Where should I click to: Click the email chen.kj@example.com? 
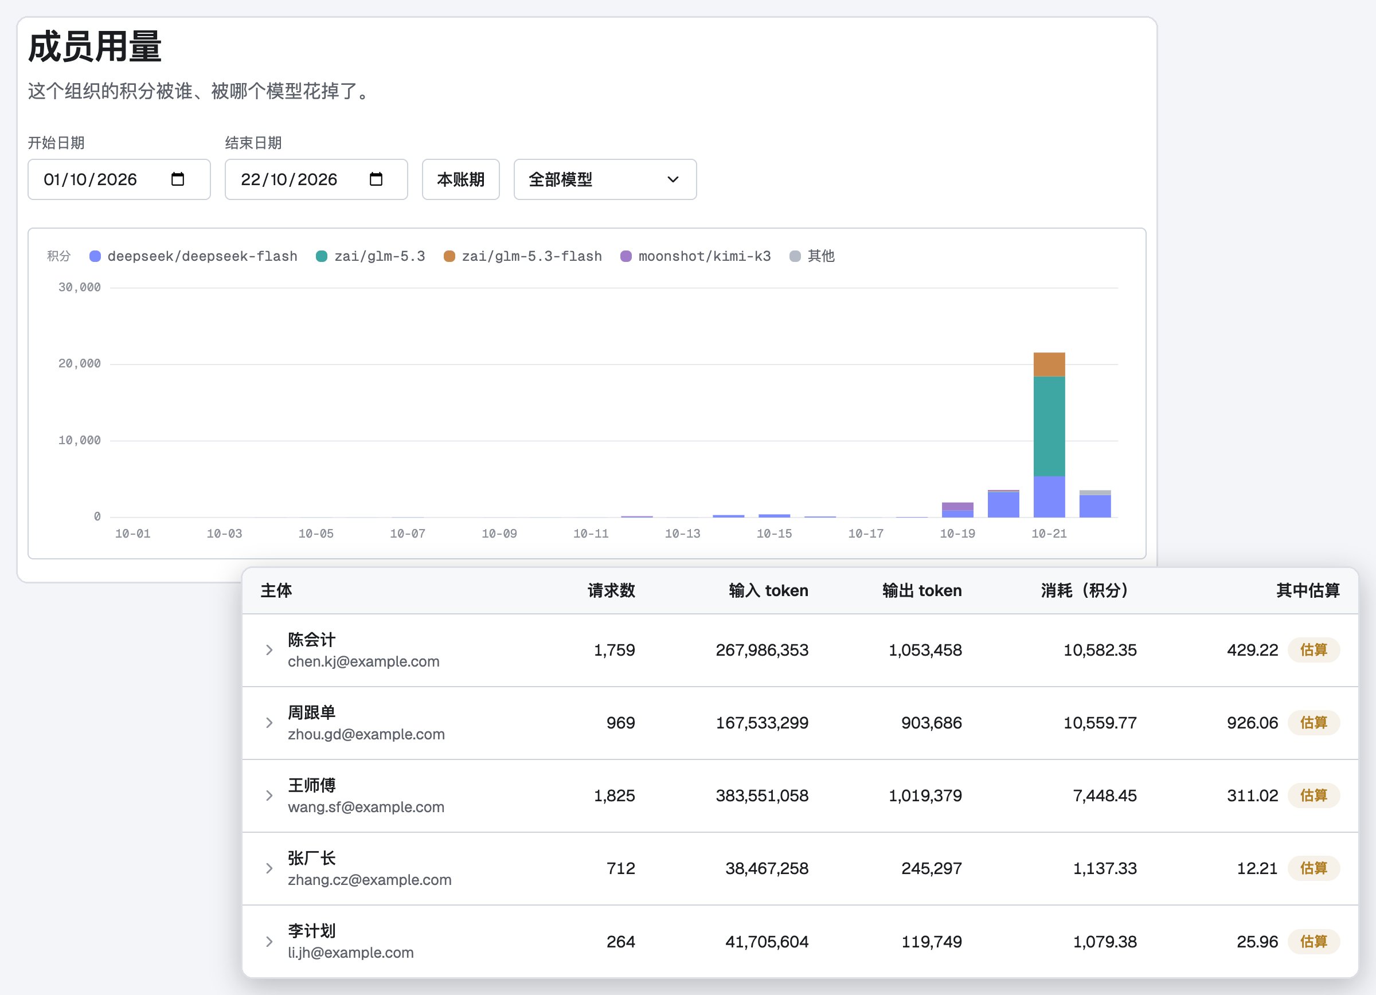click(x=363, y=661)
